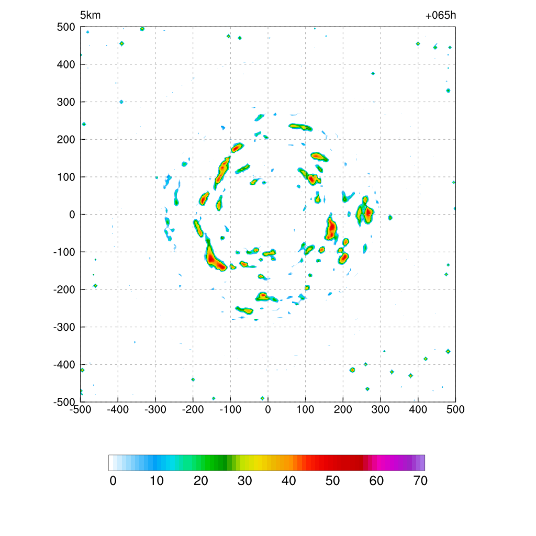
Task: Click the horizontal axis tick label -500
Action: click(x=80, y=409)
